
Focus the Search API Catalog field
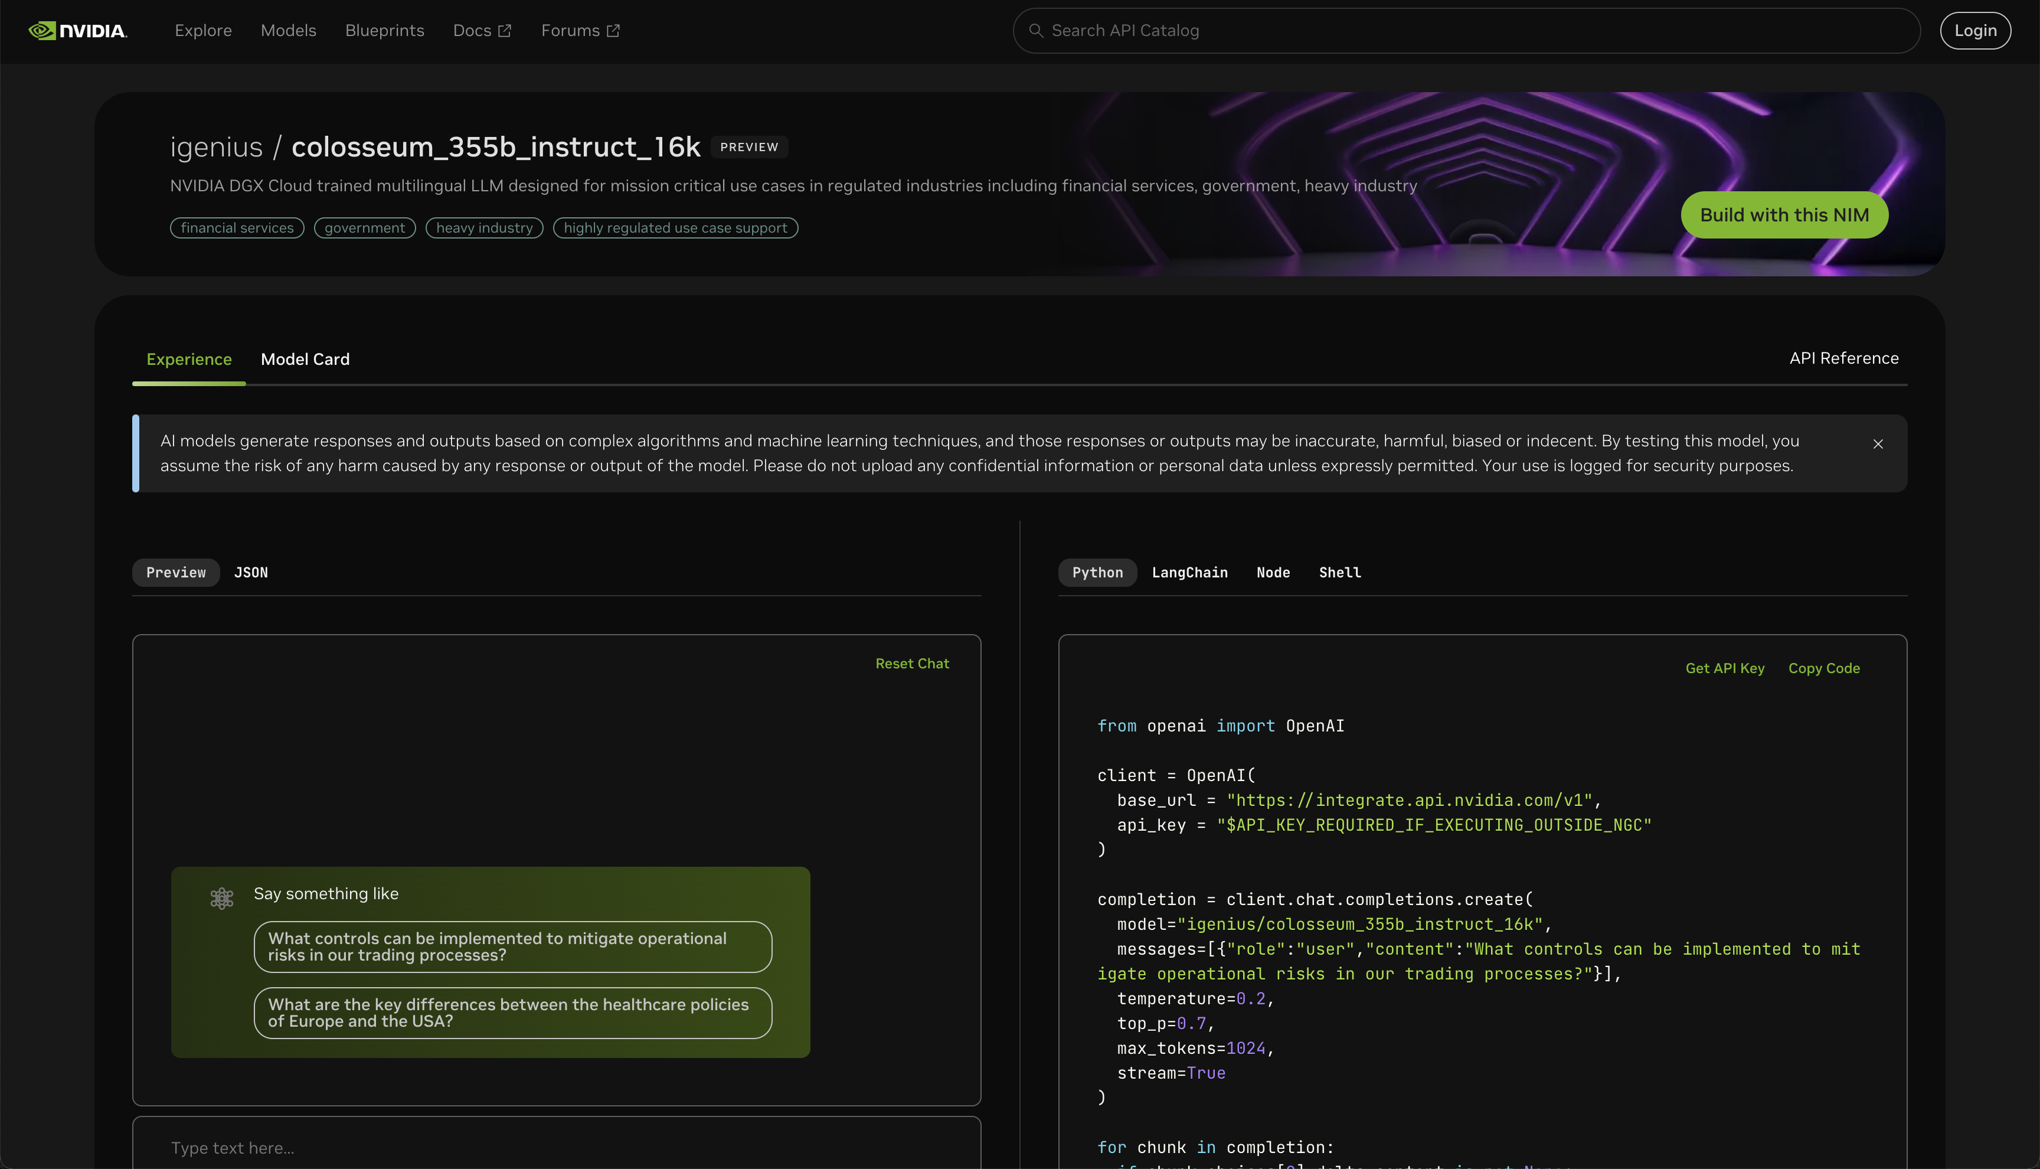point(1466,31)
